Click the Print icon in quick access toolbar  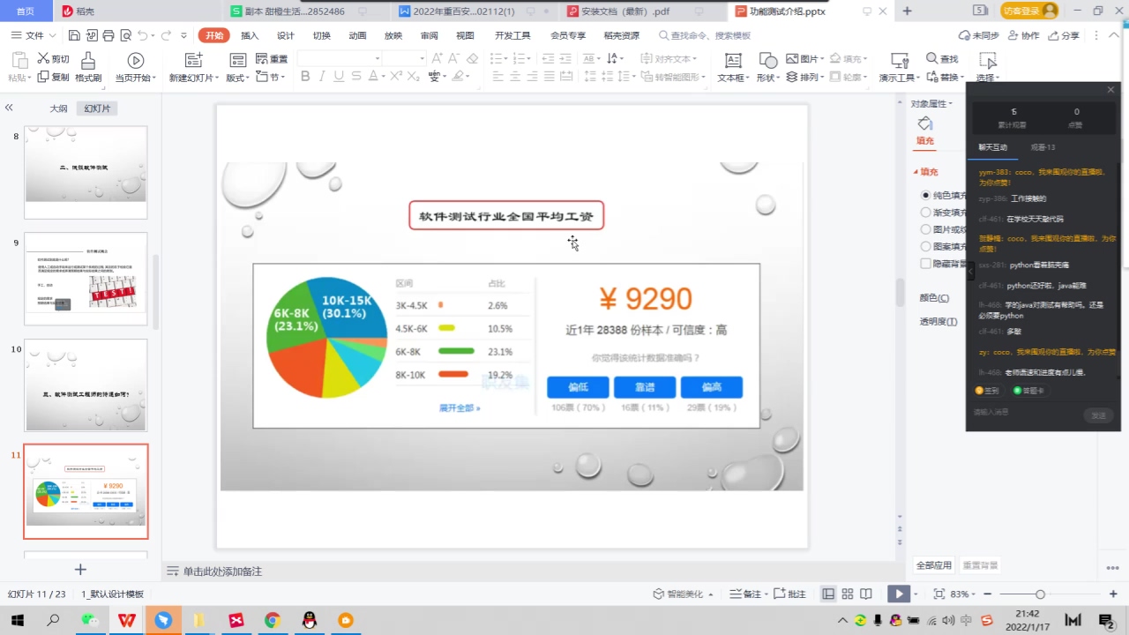click(x=108, y=35)
